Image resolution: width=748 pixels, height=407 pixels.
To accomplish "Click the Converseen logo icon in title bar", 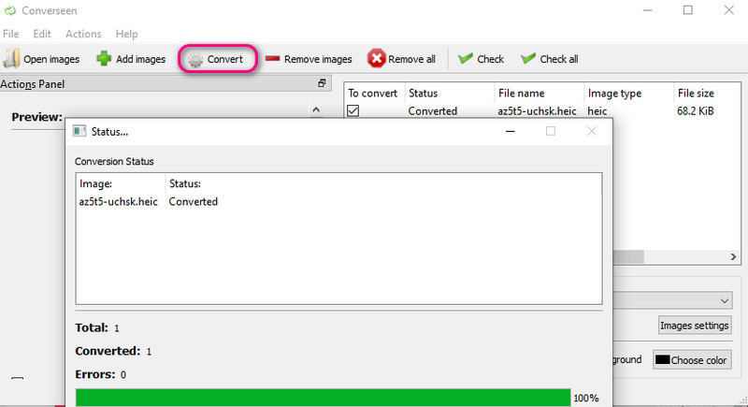I will [10, 10].
